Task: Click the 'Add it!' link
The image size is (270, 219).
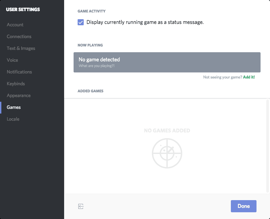Action: [x=249, y=77]
